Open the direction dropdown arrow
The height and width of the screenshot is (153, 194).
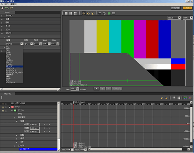32,44
